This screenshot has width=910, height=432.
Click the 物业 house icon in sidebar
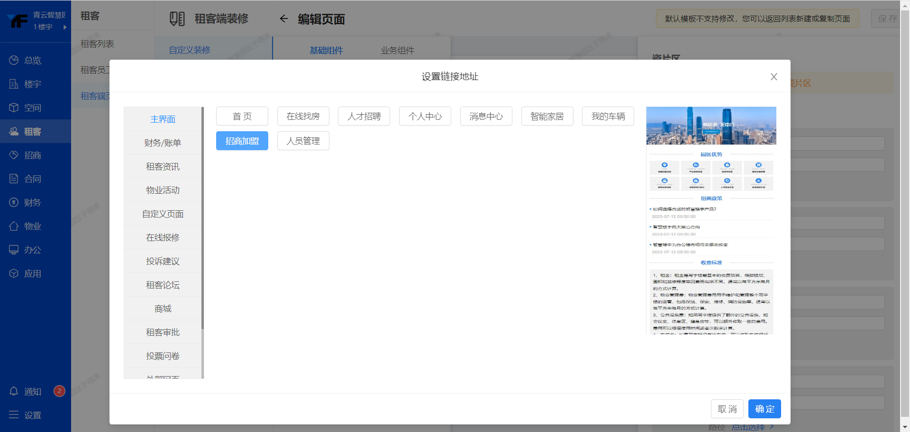tap(14, 226)
